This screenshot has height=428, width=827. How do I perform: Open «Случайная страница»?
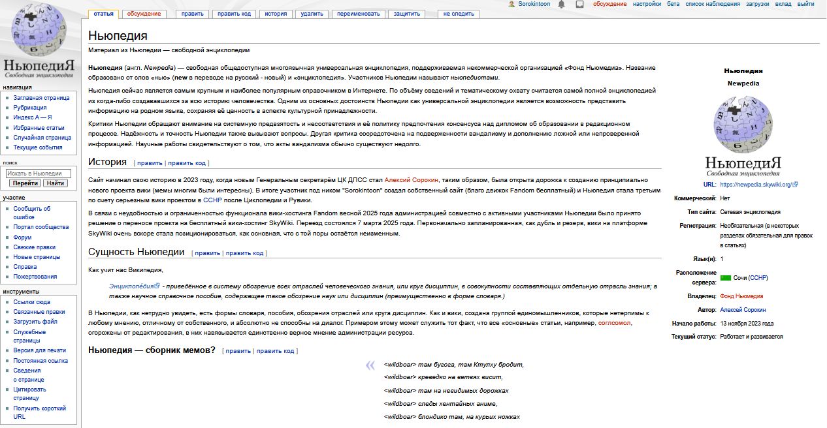pos(42,138)
